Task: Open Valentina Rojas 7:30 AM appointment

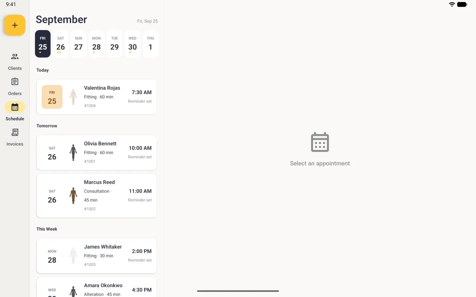Action: pyautogui.click(x=97, y=97)
